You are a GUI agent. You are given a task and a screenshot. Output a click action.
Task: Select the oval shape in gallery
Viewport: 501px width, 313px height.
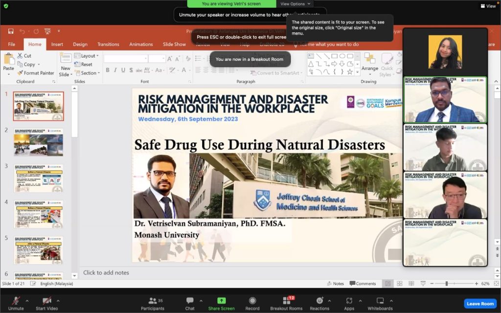click(x=342, y=56)
